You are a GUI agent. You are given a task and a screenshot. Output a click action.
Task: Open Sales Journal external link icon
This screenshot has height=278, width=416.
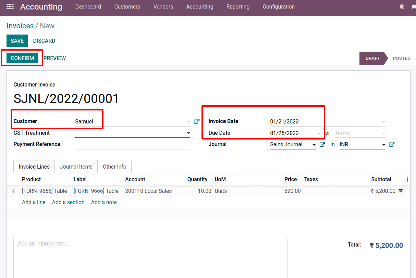[322, 145]
